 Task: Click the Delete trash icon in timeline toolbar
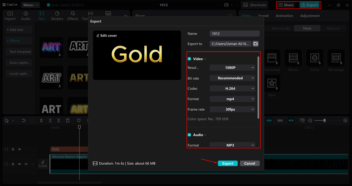point(68,120)
